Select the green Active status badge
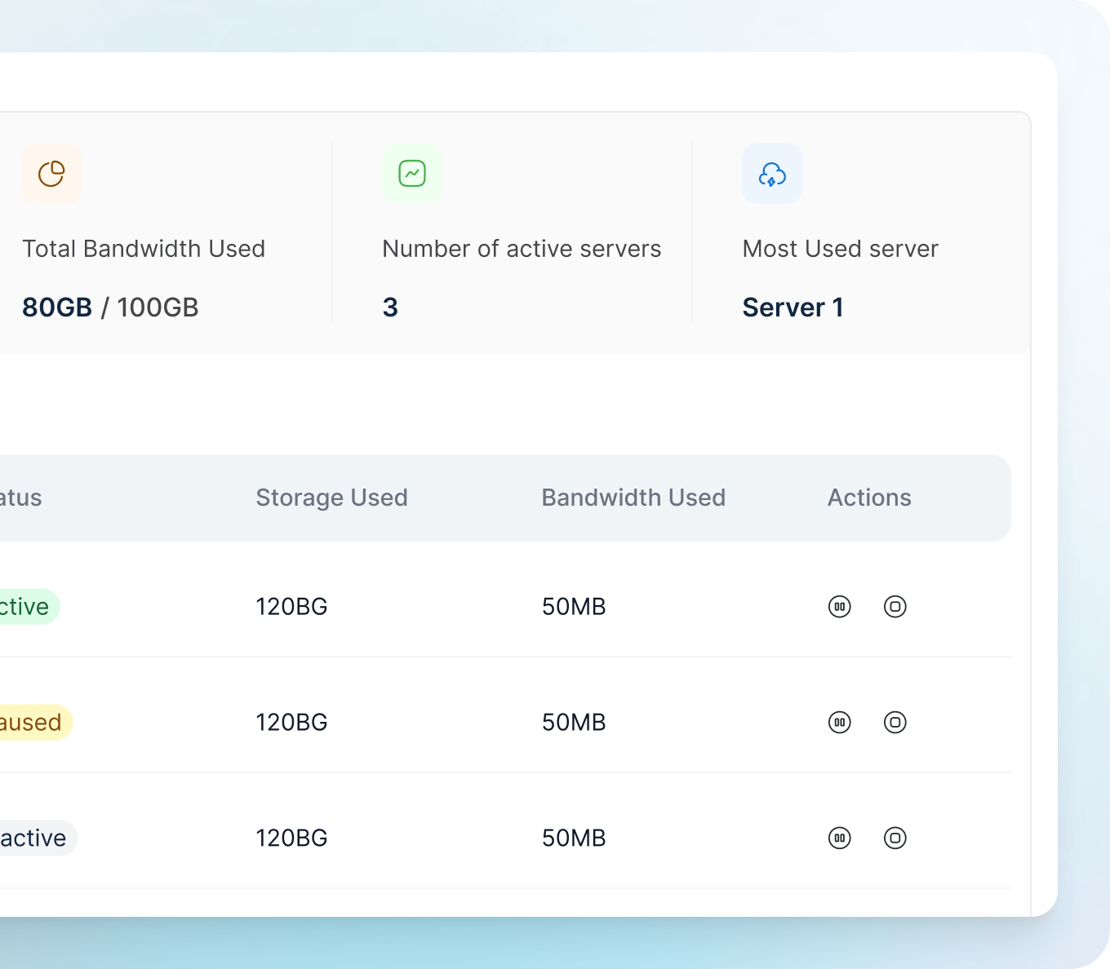 click(26, 607)
